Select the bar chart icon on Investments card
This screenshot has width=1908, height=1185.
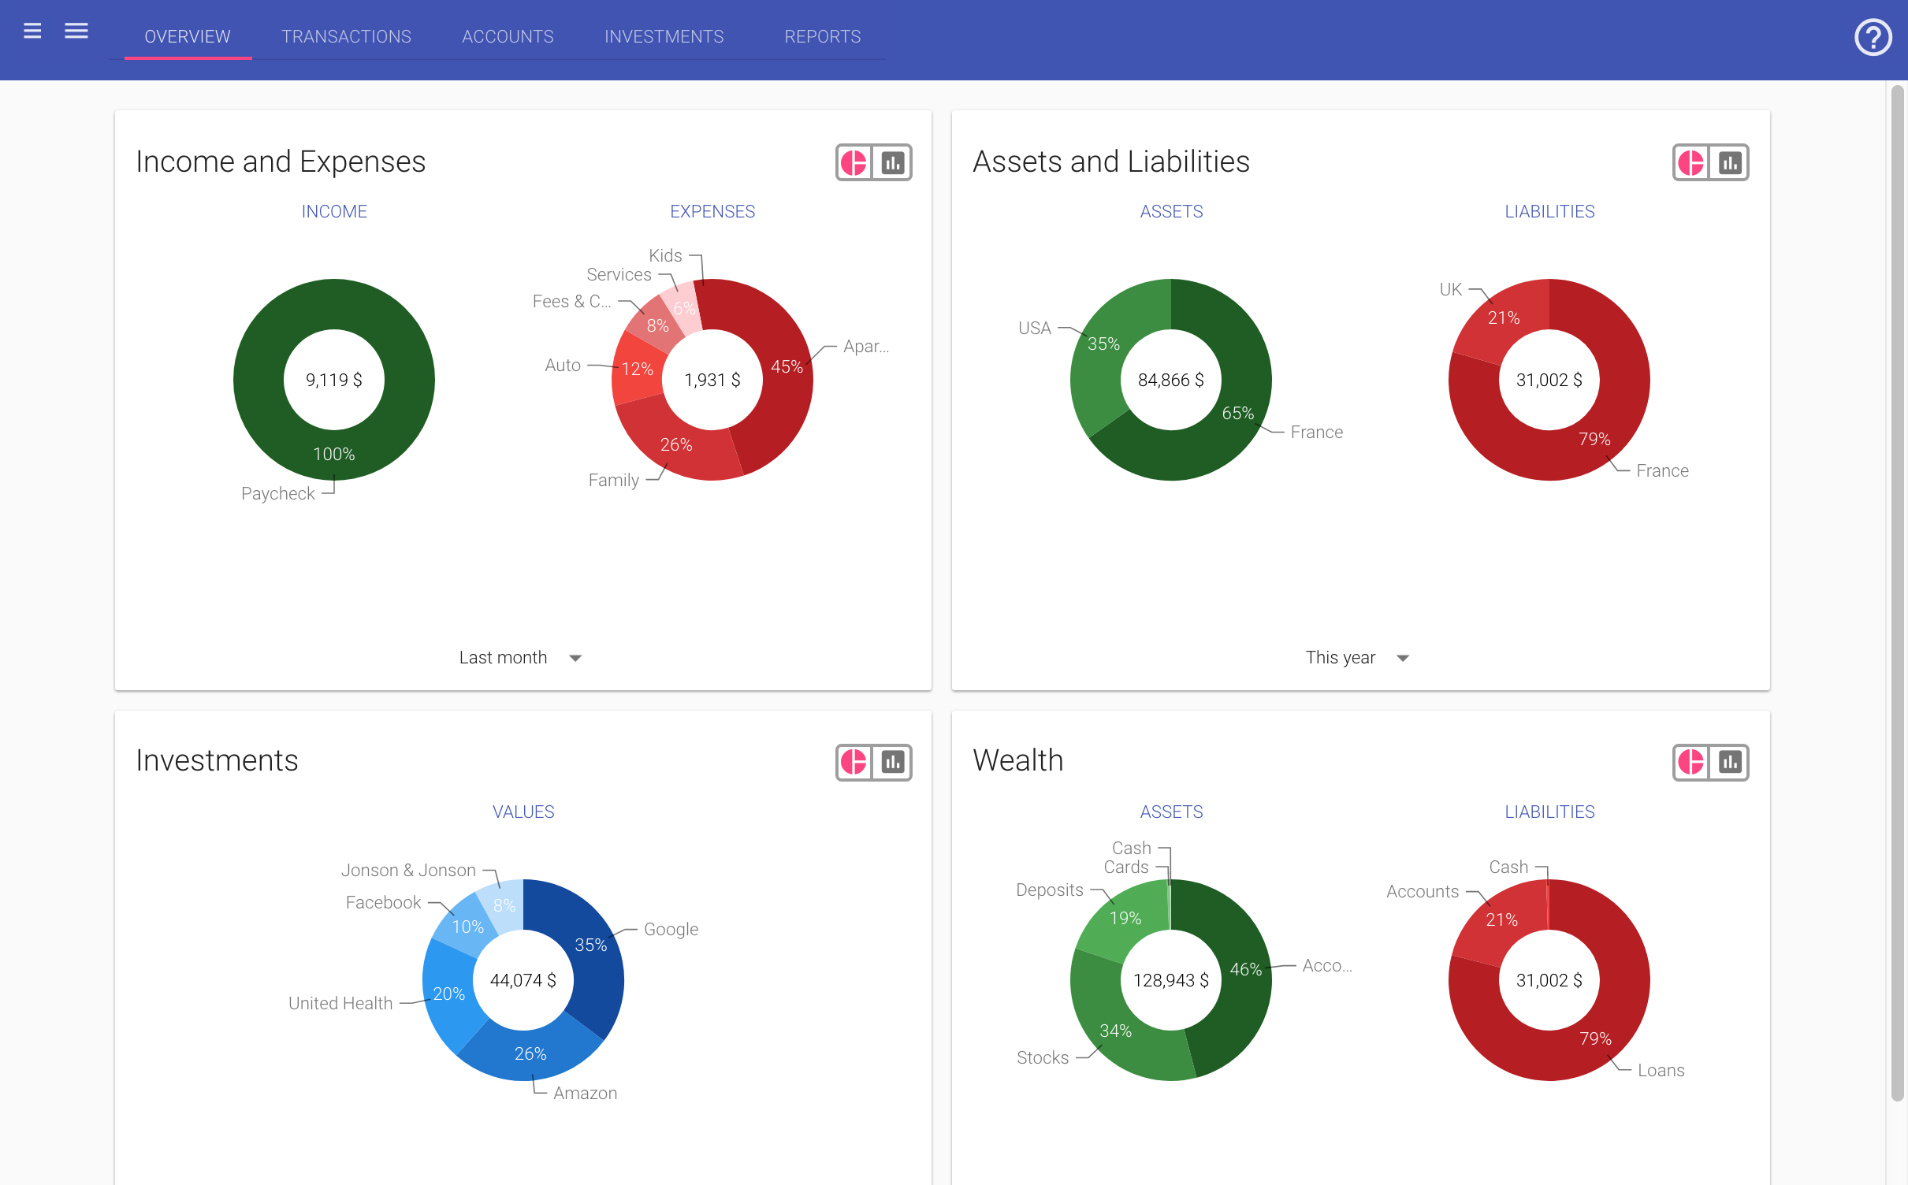coord(893,763)
